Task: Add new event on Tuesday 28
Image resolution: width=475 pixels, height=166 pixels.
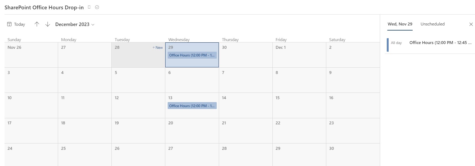Action: click(158, 47)
